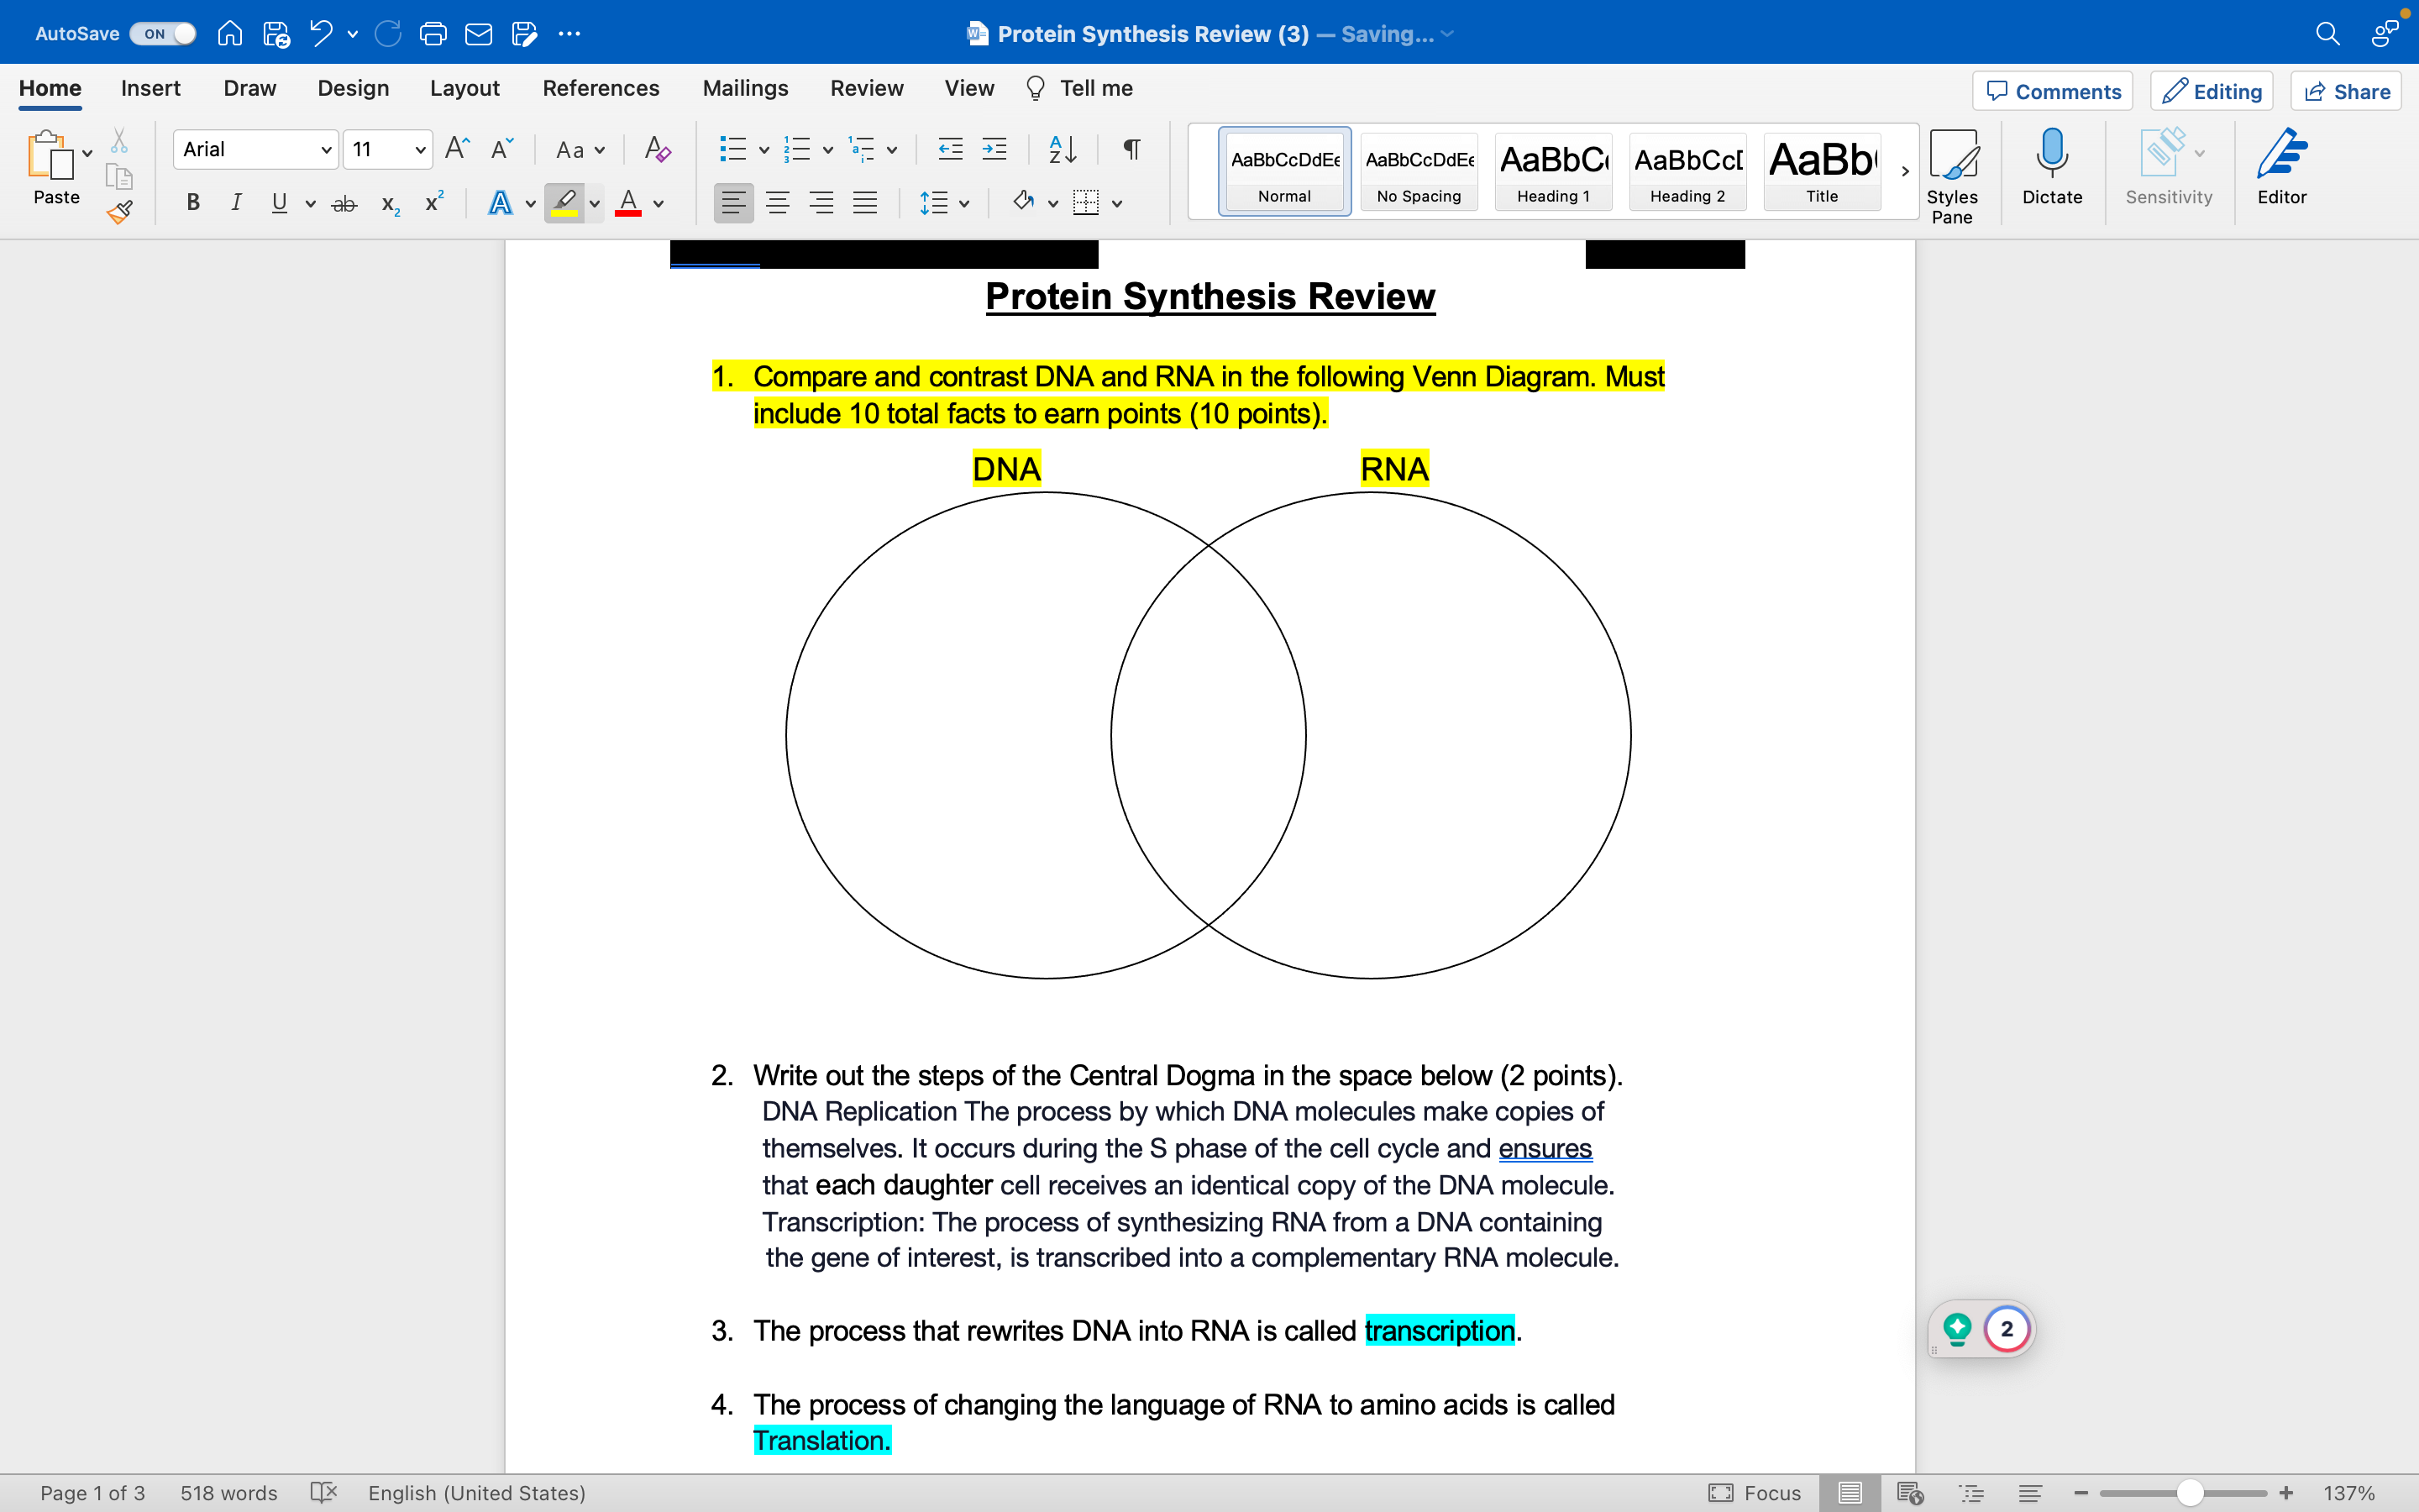
Task: Click the Editing mode button
Action: (2212, 91)
